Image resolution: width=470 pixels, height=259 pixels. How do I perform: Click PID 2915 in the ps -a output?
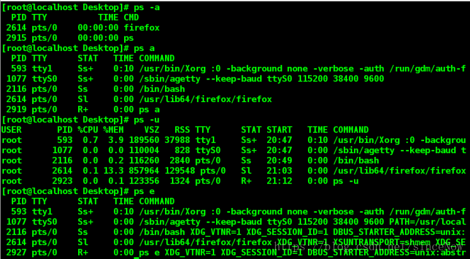(x=16, y=38)
